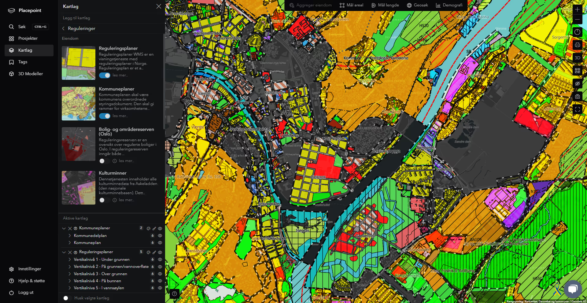587x303 pixels.
Task: Open the camera screenshot tool
Action: 577,97
